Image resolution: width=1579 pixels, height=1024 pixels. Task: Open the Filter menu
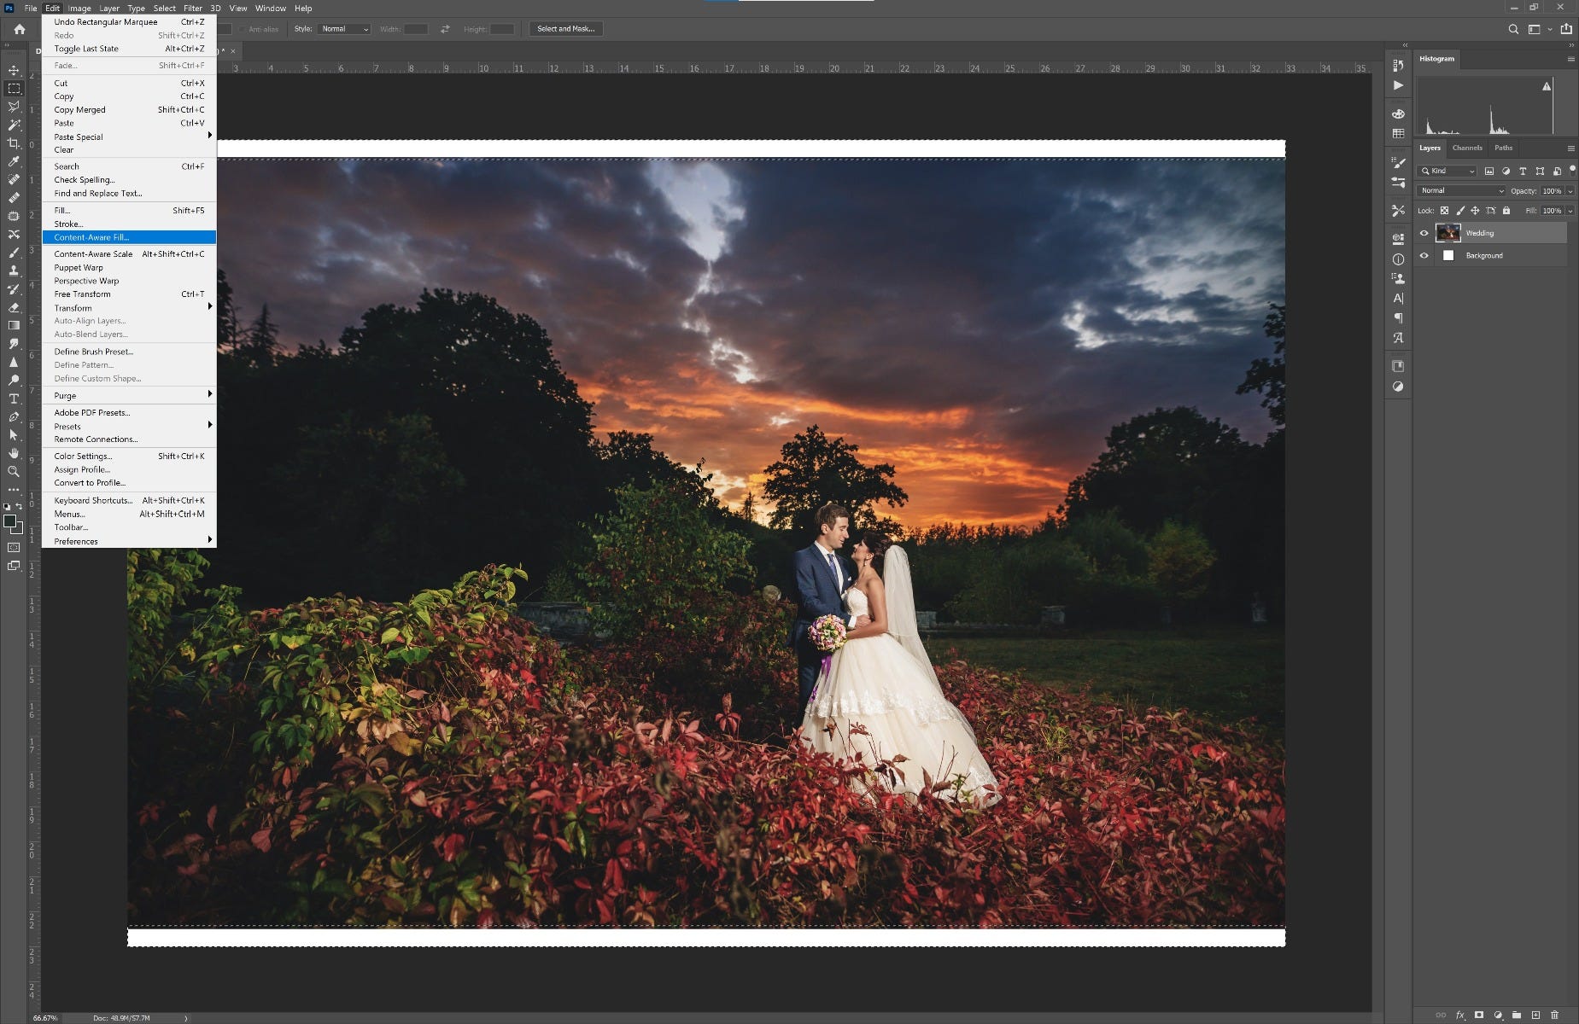193,9
